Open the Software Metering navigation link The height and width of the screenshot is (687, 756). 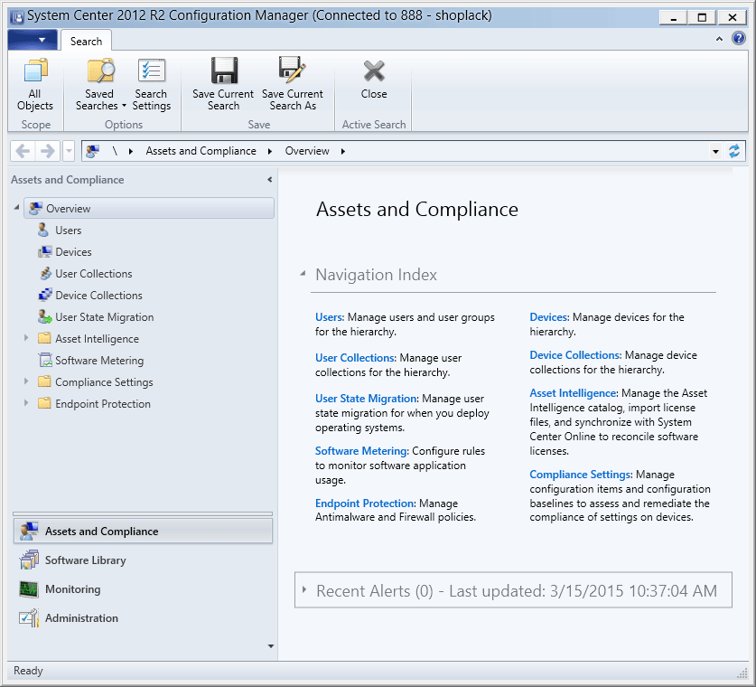361,450
